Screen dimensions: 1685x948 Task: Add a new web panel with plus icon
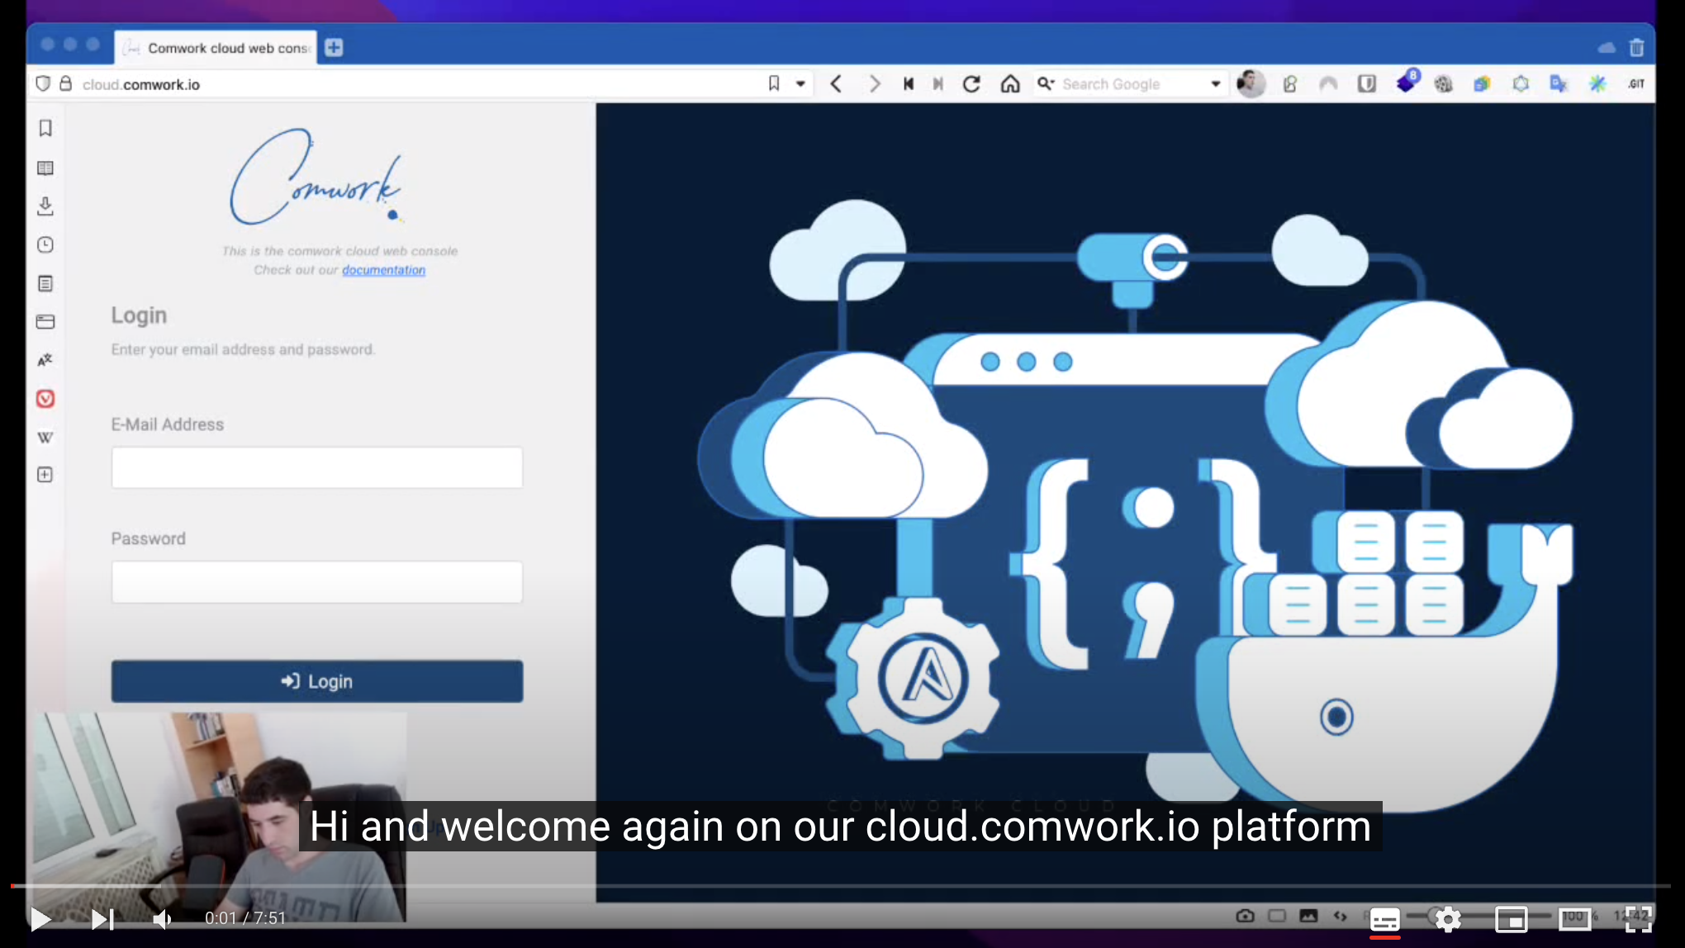coord(45,475)
